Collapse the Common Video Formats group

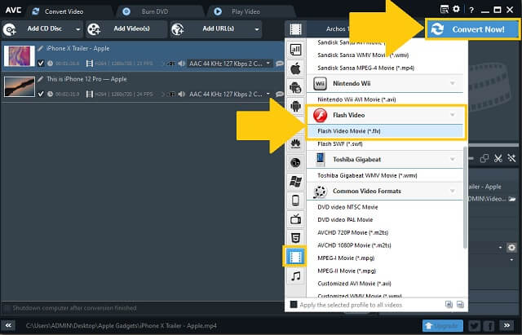tap(453, 191)
